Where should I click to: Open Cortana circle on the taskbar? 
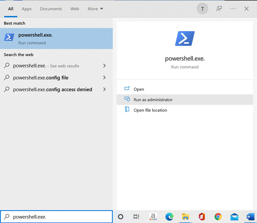click(121, 217)
